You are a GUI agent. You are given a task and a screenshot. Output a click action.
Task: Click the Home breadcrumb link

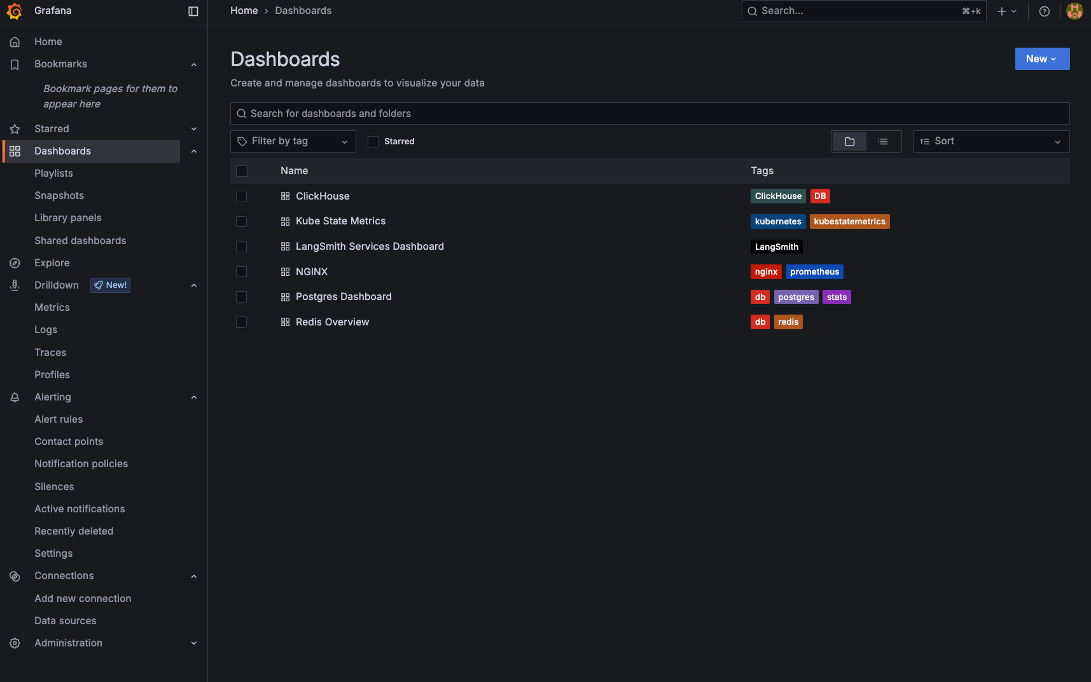[x=244, y=11]
